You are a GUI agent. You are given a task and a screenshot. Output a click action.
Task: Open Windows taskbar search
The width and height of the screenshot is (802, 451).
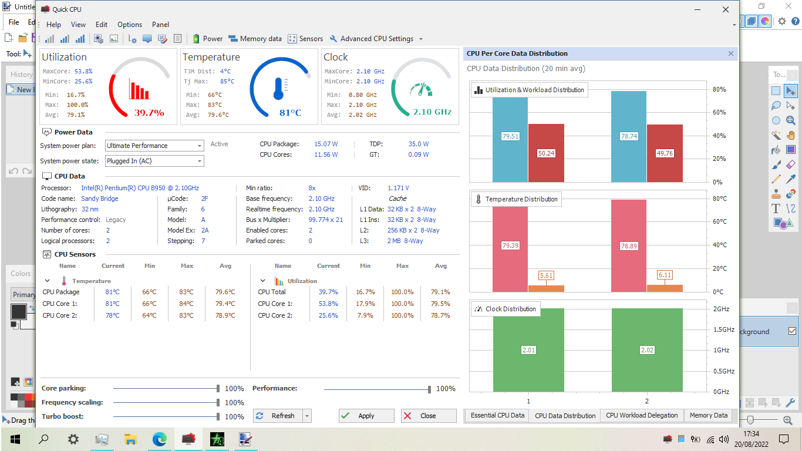tap(43, 439)
